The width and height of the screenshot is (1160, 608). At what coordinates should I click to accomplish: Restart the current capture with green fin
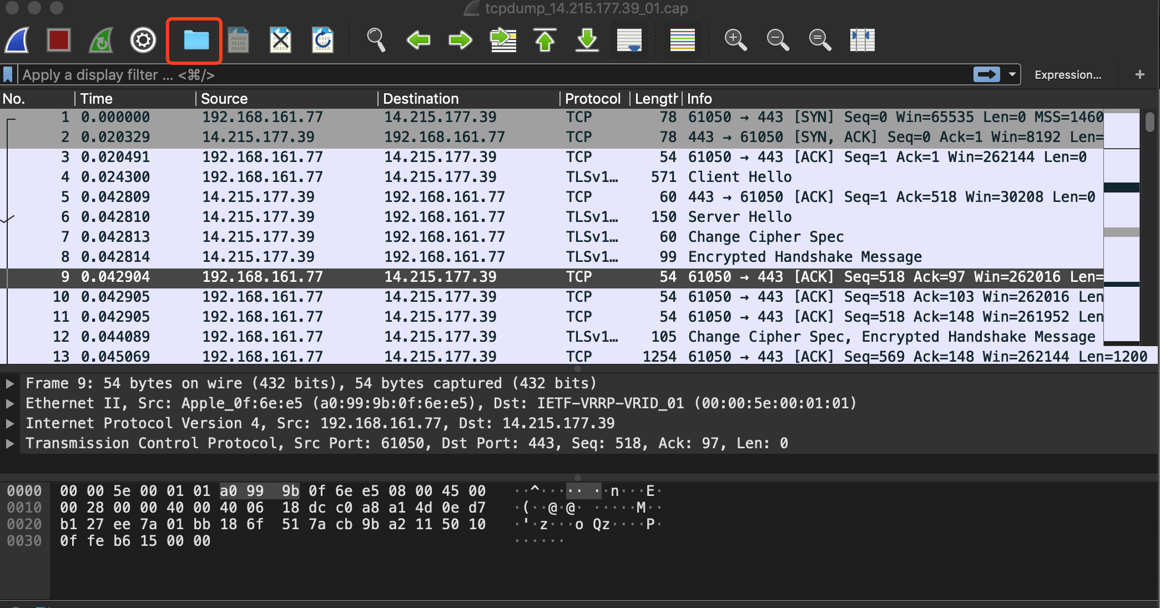101,40
